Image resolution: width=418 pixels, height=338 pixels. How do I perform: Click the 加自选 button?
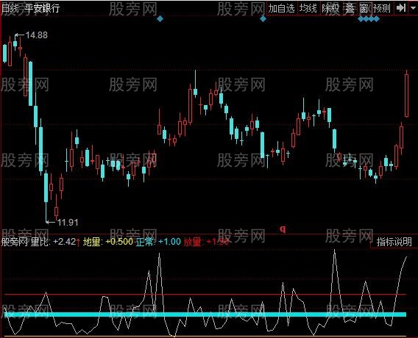pyautogui.click(x=282, y=9)
